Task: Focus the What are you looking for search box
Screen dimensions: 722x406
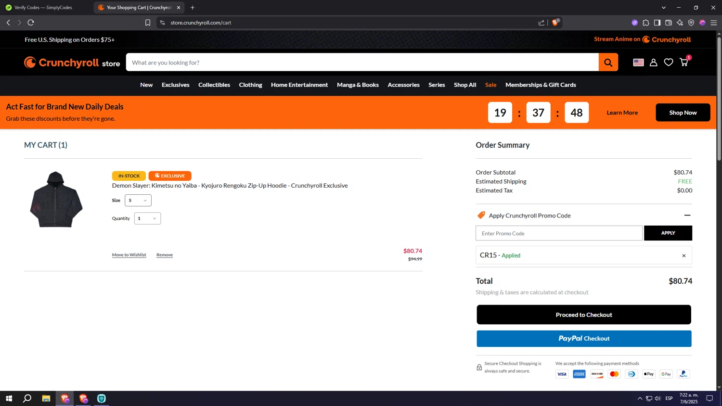Action: (x=362, y=63)
